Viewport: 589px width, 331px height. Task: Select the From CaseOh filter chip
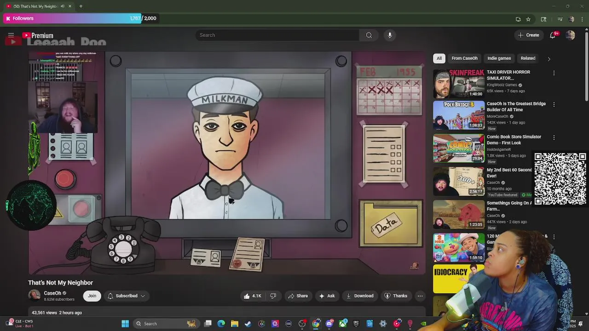point(464,58)
